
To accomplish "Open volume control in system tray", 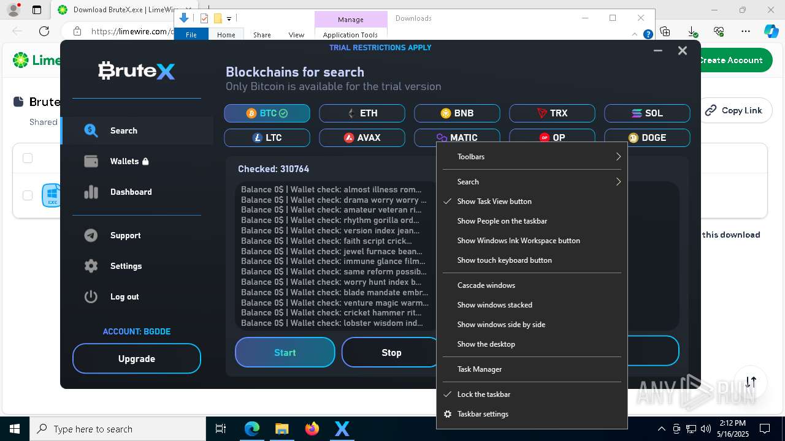I will click(x=706, y=429).
